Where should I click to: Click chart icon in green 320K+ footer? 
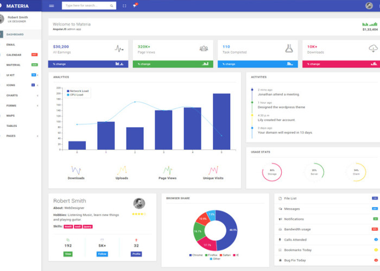coord(205,64)
